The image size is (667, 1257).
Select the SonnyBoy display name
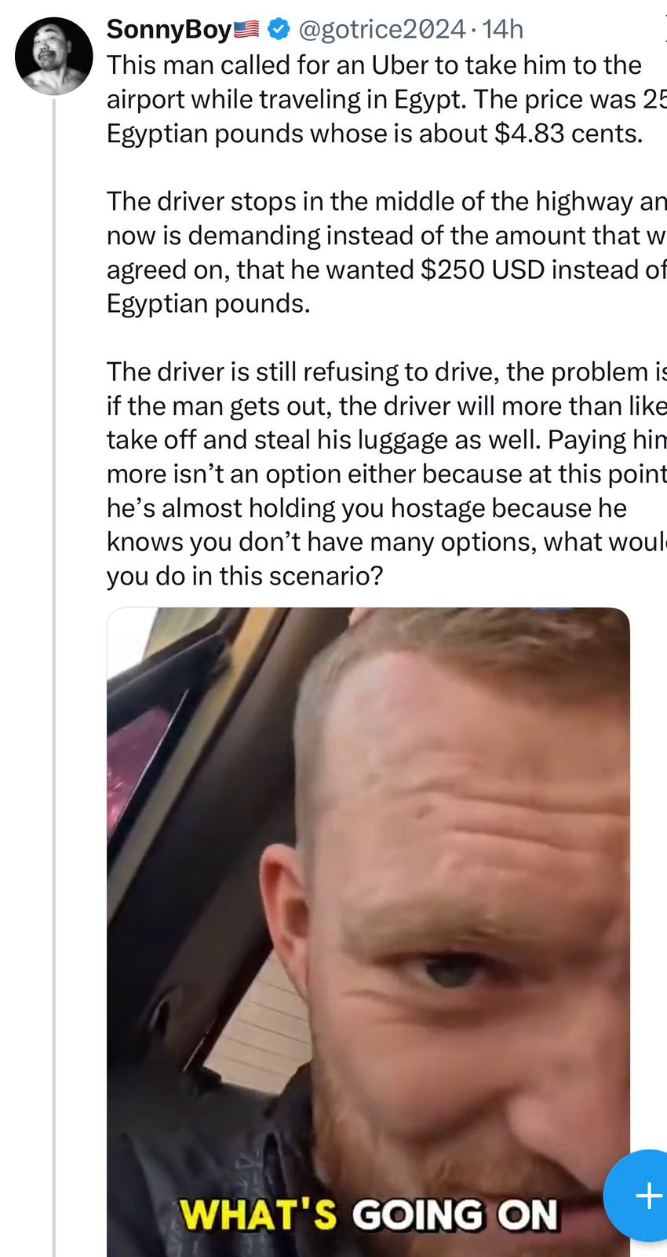pos(169,29)
